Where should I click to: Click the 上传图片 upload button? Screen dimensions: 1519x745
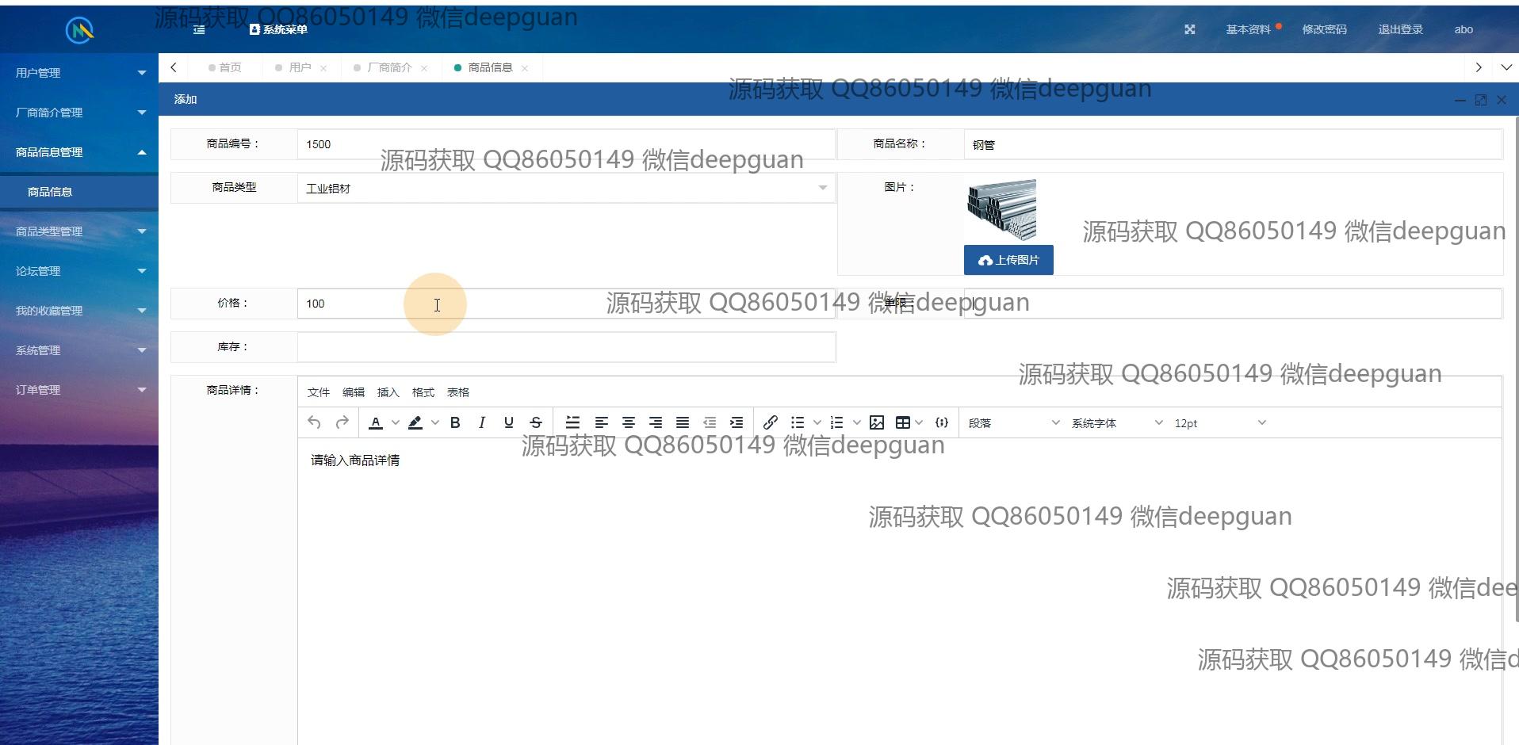pos(1008,260)
